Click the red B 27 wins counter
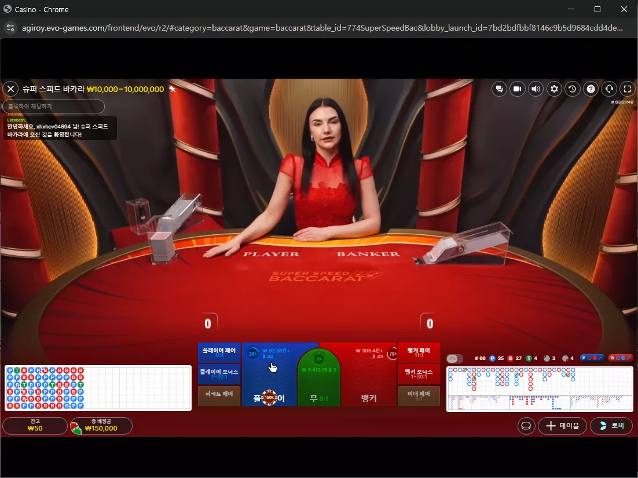Screen dimensions: 638x478 [x=514, y=358]
